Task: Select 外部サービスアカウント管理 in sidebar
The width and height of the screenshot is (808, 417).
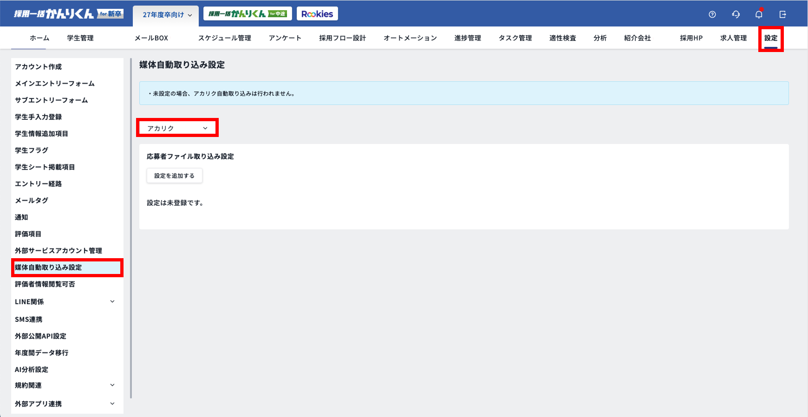Action: pyautogui.click(x=59, y=251)
